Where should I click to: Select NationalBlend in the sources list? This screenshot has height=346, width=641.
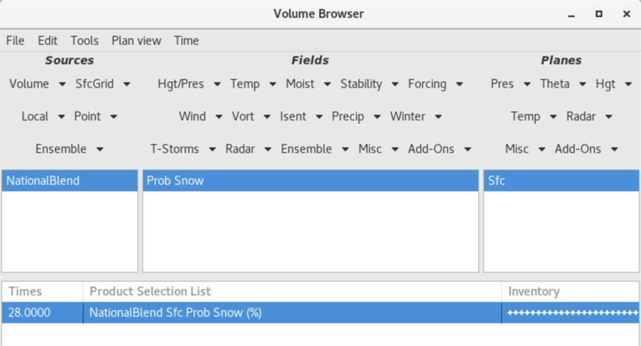(69, 181)
